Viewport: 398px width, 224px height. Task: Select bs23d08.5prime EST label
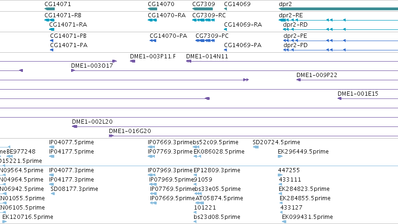(217, 217)
